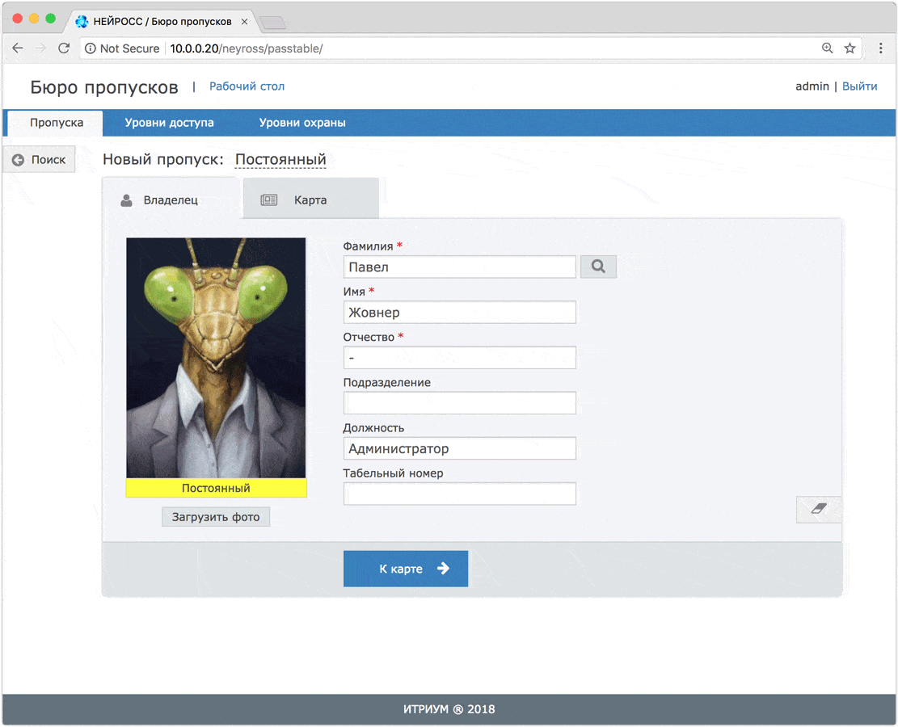Open a new browser tab

coord(272,23)
